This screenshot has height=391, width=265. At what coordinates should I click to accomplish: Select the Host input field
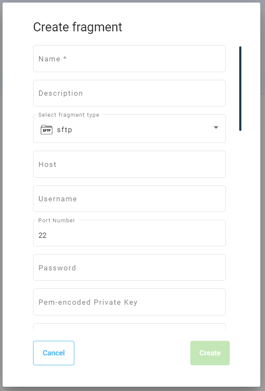129,164
